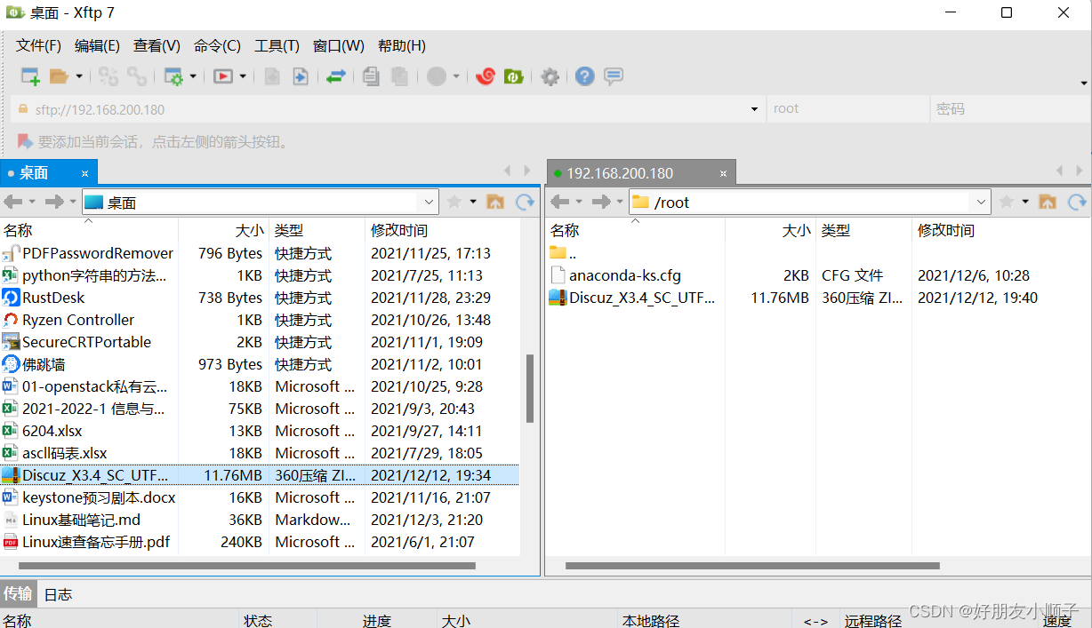Open help via blue question icon
This screenshot has width=1092, height=628.
(584, 77)
